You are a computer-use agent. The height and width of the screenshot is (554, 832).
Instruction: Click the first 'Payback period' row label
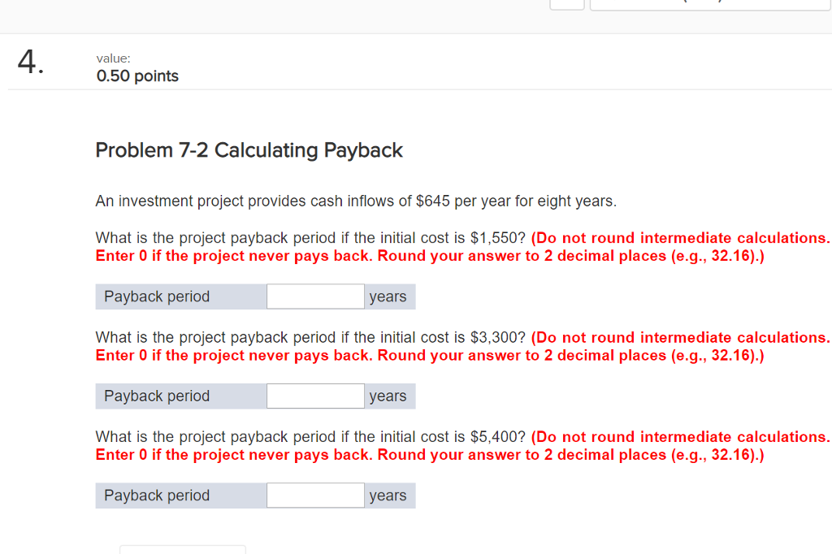coord(157,296)
